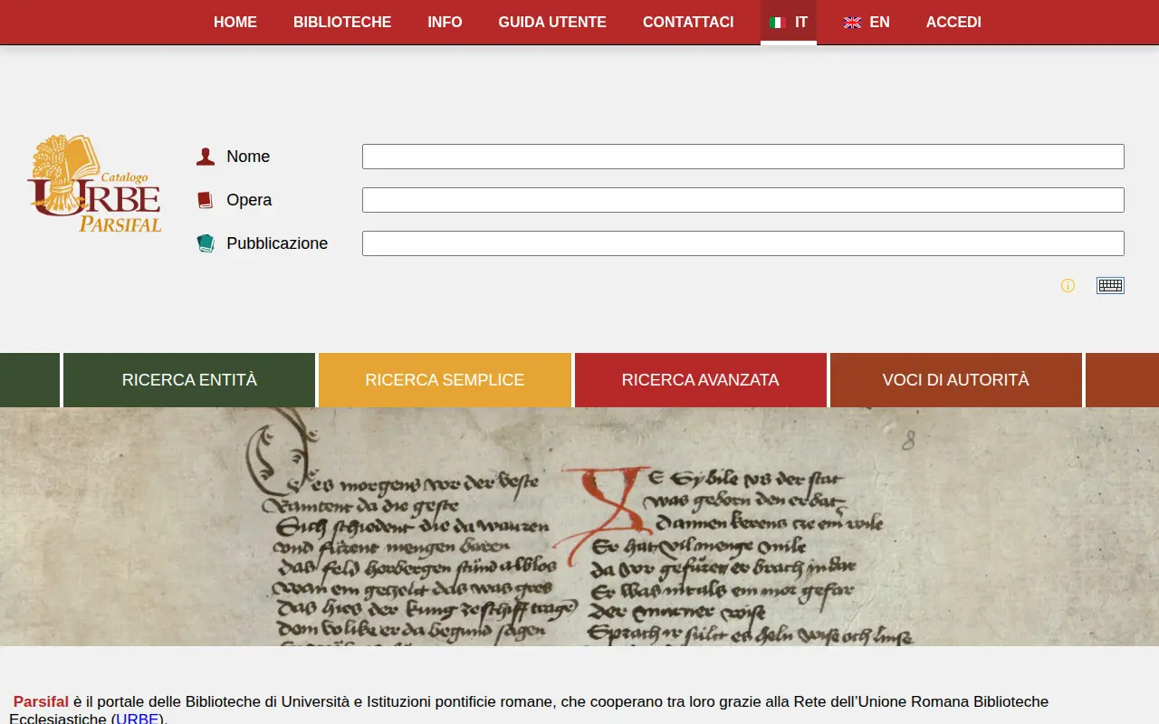Image resolution: width=1159 pixels, height=724 pixels.
Task: Go to HOME in the top navigation
Action: pyautogui.click(x=235, y=23)
